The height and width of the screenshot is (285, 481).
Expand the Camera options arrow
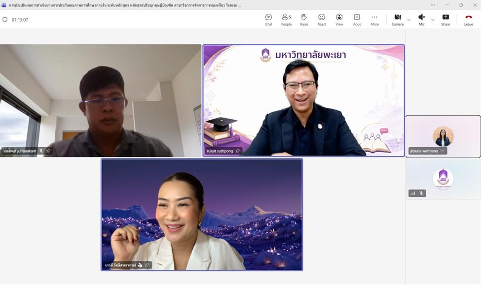[x=409, y=20]
